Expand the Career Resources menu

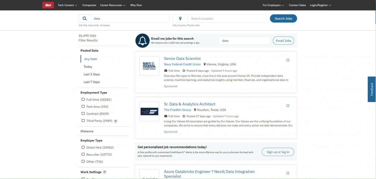tap(113, 5)
